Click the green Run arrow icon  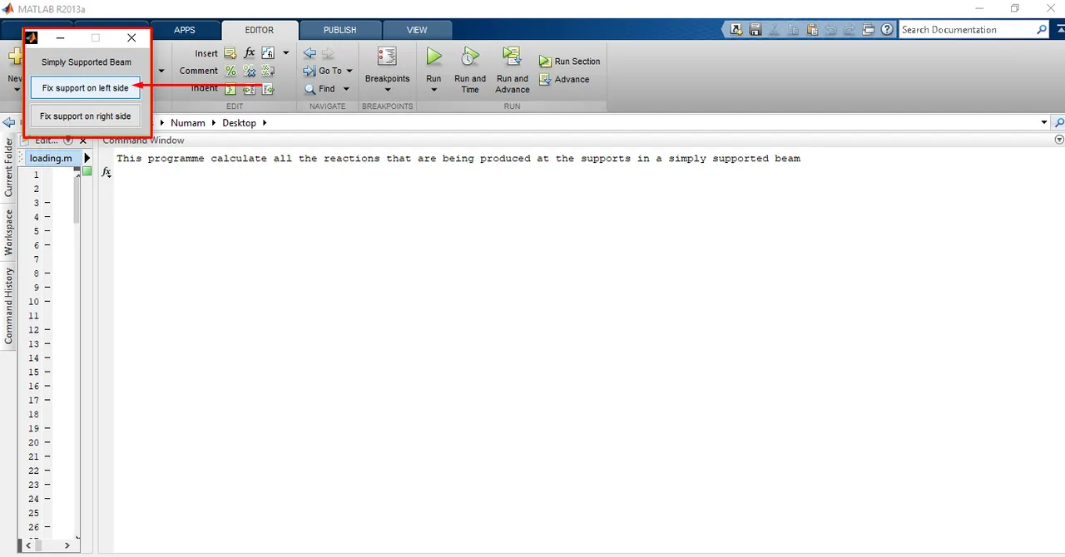point(433,57)
